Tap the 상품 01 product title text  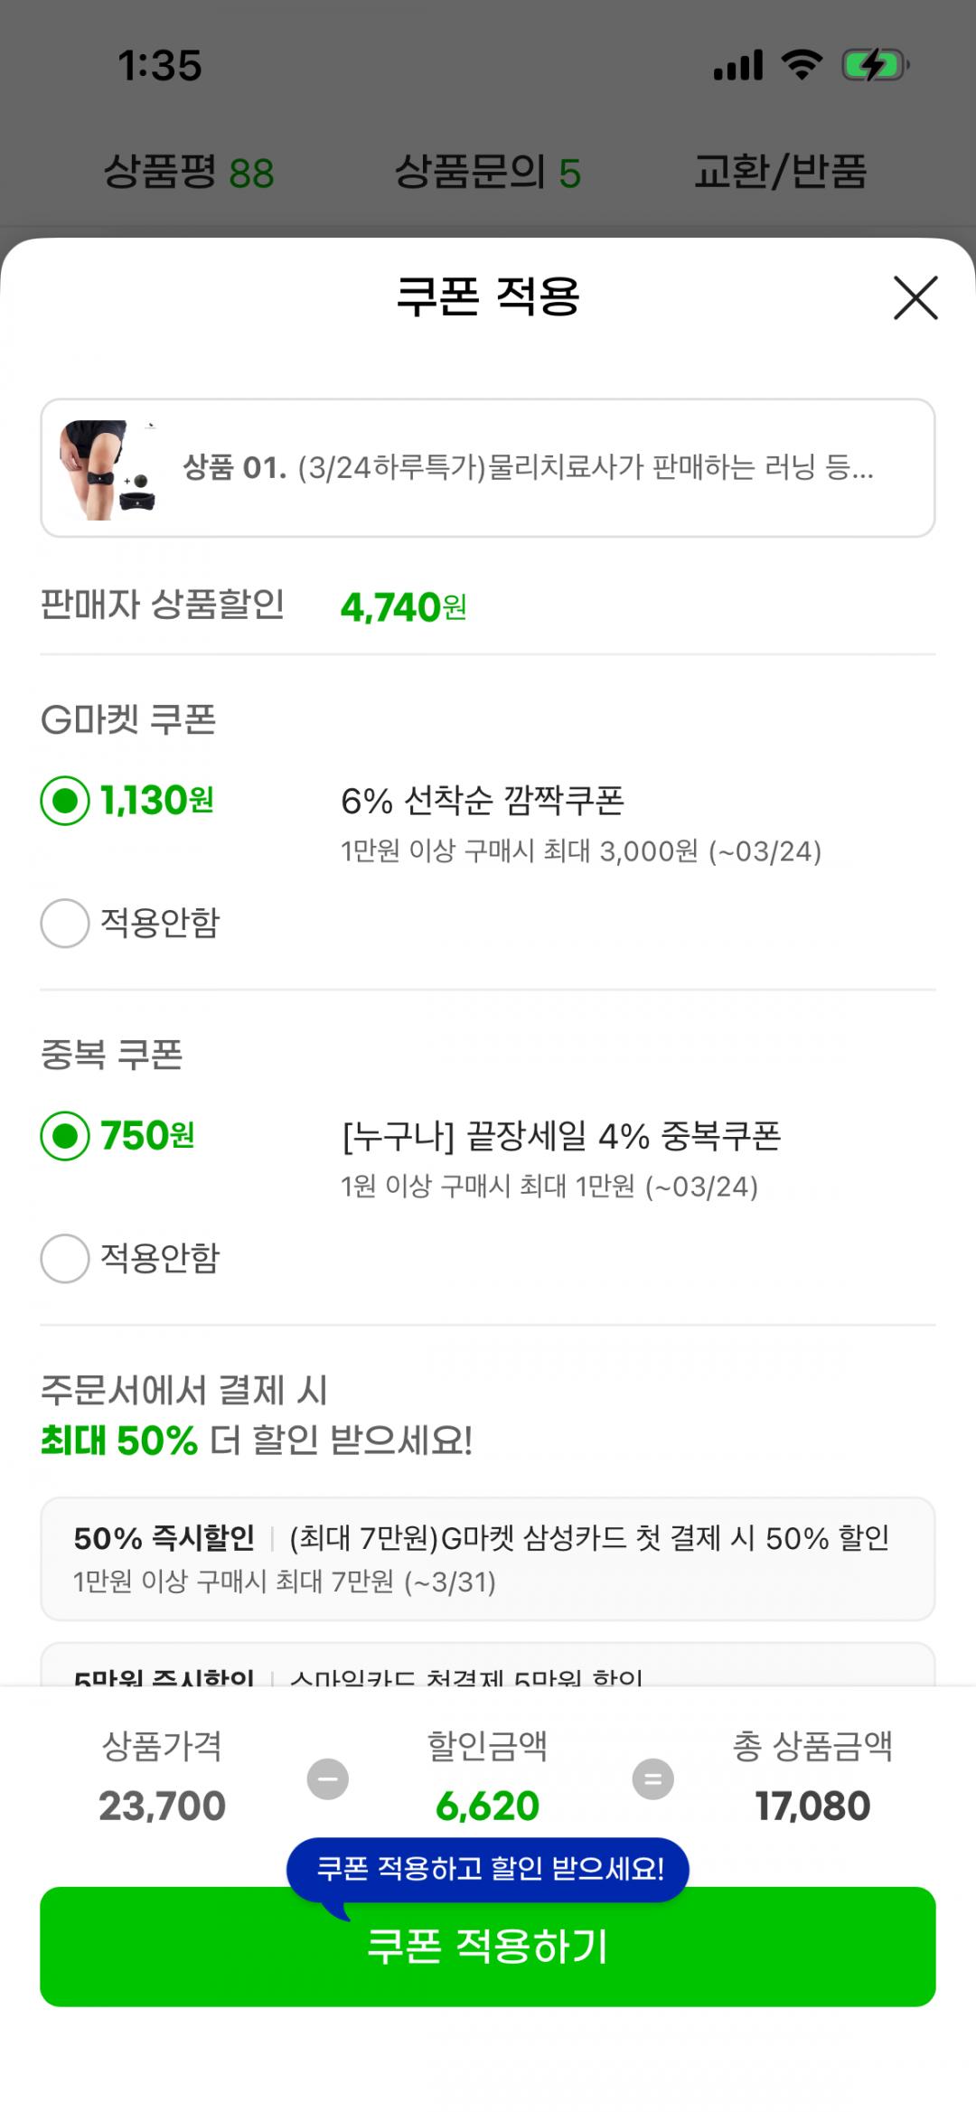pos(528,468)
